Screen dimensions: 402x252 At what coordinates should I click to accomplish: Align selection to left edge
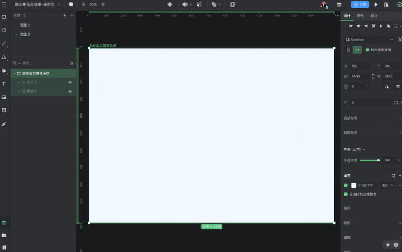tap(351, 26)
